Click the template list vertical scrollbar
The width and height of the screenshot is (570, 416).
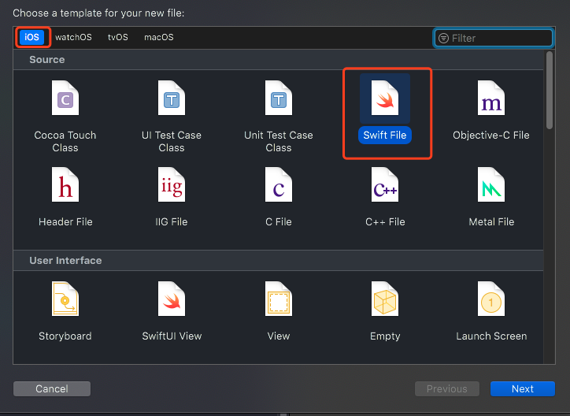pyautogui.click(x=550, y=90)
